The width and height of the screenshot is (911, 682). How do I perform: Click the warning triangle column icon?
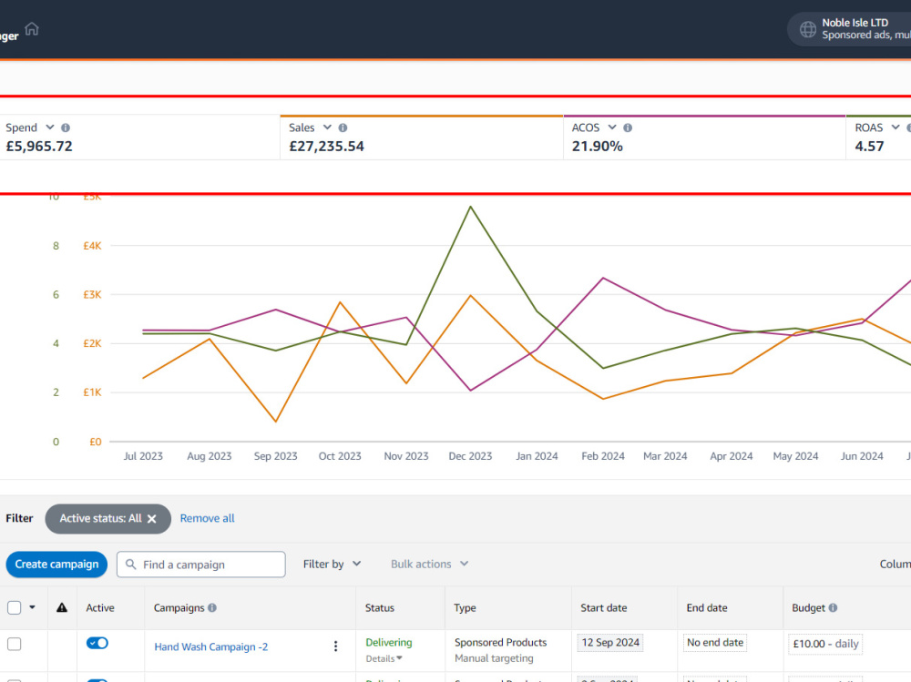point(62,607)
